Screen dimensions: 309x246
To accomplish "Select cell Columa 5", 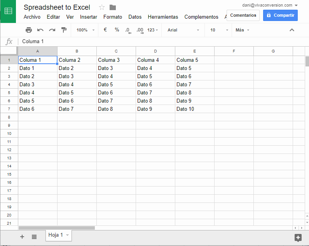I will pyautogui.click(x=194, y=60).
